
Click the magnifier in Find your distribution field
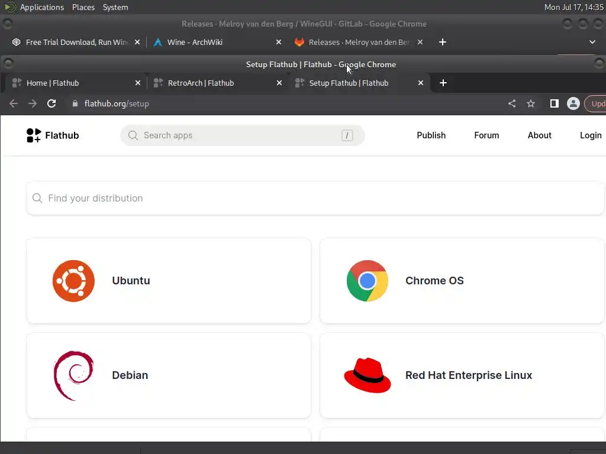[x=37, y=198]
